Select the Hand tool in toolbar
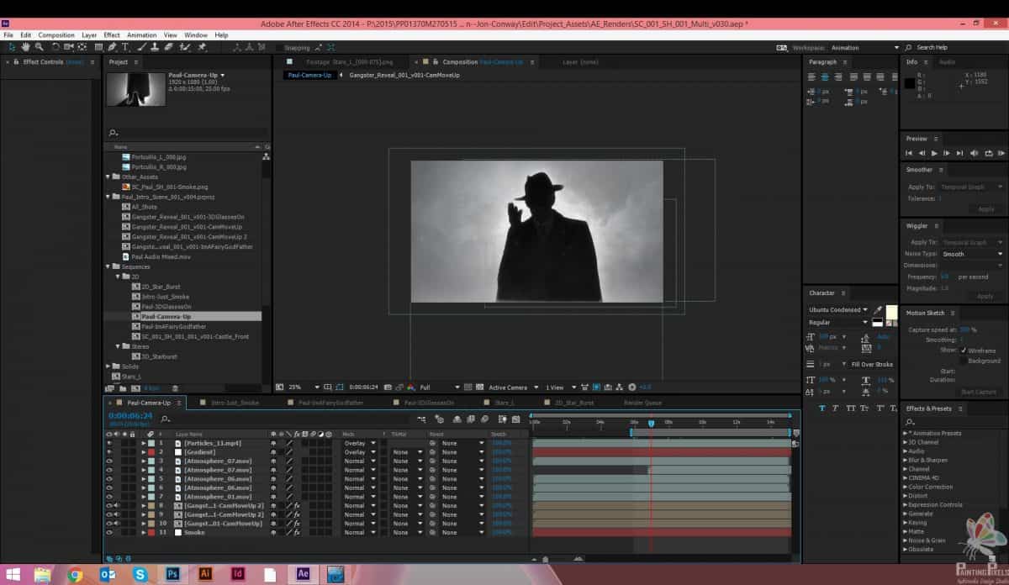This screenshot has width=1009, height=585. tap(25, 48)
